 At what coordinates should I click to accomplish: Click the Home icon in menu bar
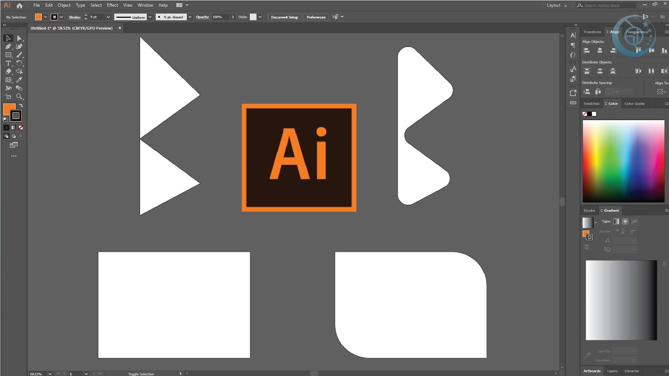click(x=19, y=5)
